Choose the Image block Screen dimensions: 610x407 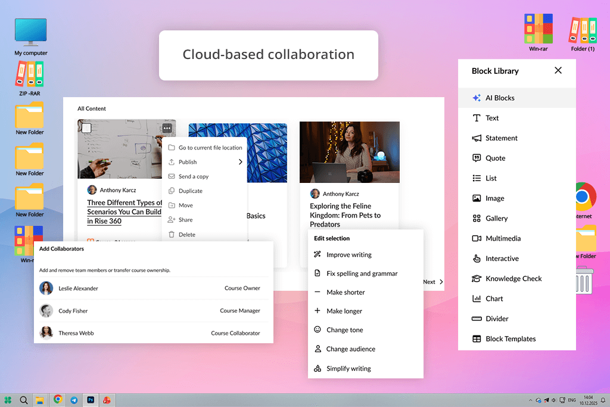[516, 198]
